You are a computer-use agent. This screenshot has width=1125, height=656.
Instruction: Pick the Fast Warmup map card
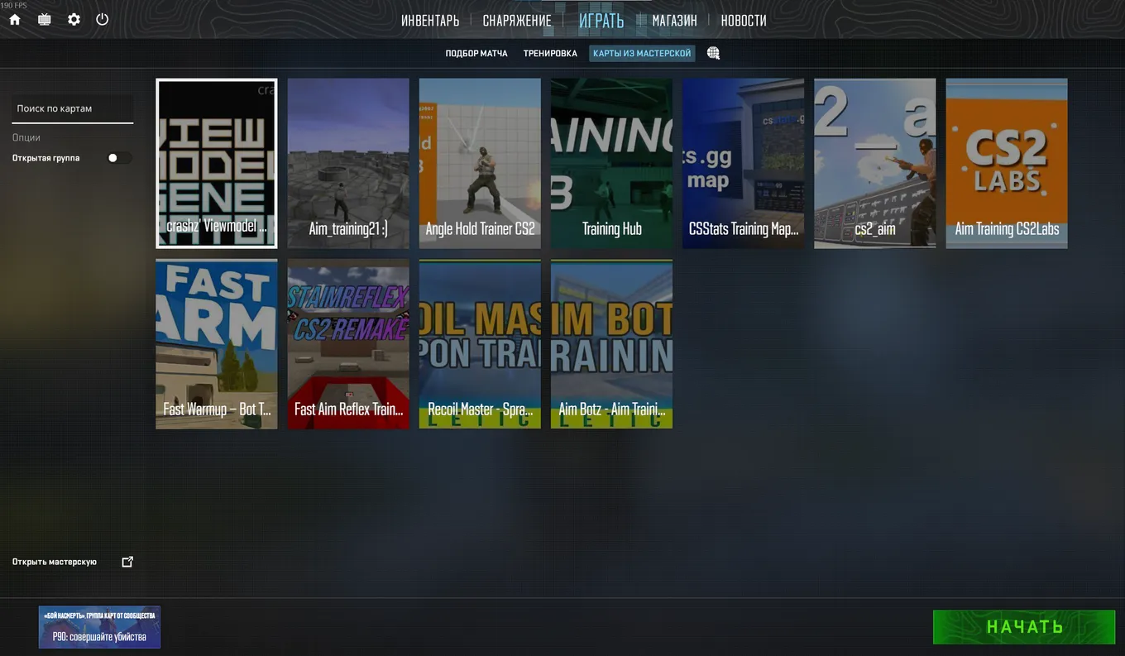coord(217,344)
